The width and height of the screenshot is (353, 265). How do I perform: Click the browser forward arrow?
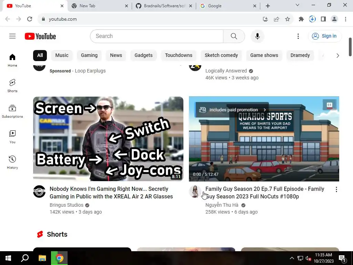pos(19,19)
